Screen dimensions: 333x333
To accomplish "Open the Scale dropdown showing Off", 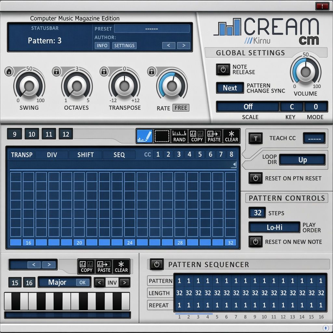I will click(248, 107).
